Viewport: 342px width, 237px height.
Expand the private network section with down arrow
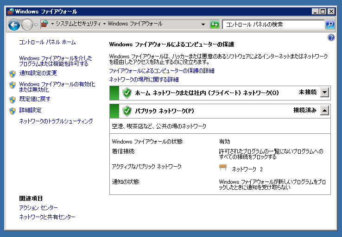[x=324, y=93]
